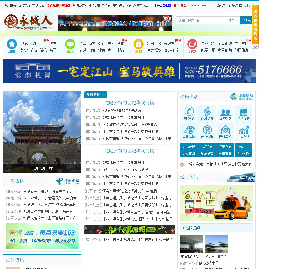The height and width of the screenshot is (269, 303).
Task: Click the 网址导航 envelope icon
Action: [x=225, y=130]
